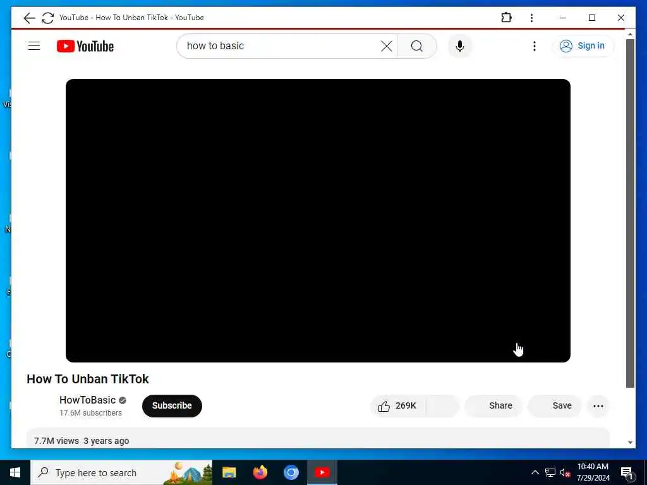Click Sign in button
This screenshot has width=647, height=485.
583,45
